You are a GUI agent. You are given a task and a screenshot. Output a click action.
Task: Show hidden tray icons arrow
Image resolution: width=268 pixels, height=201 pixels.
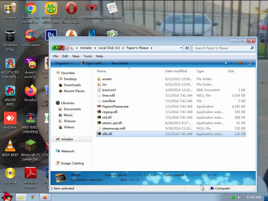(x=227, y=197)
